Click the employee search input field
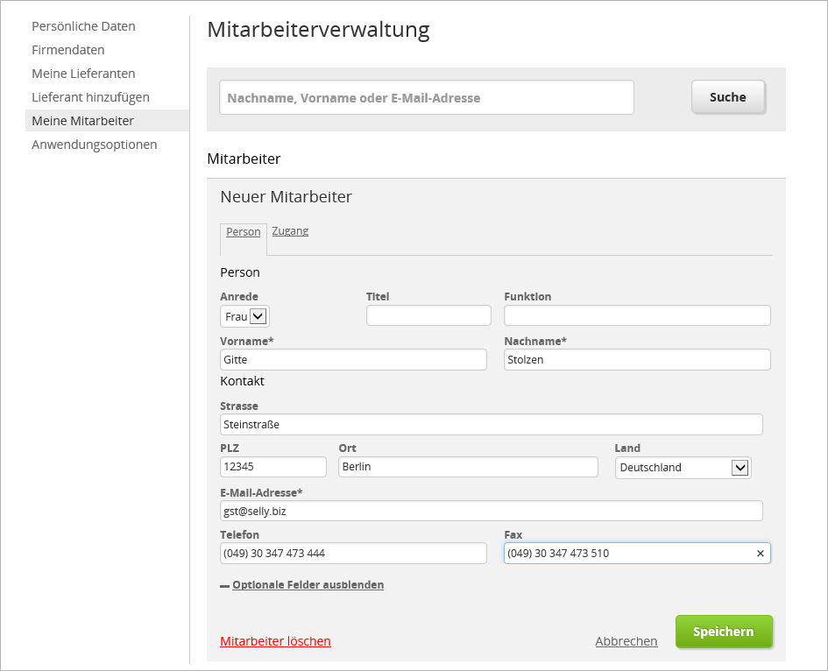The width and height of the screenshot is (828, 671). click(x=426, y=98)
